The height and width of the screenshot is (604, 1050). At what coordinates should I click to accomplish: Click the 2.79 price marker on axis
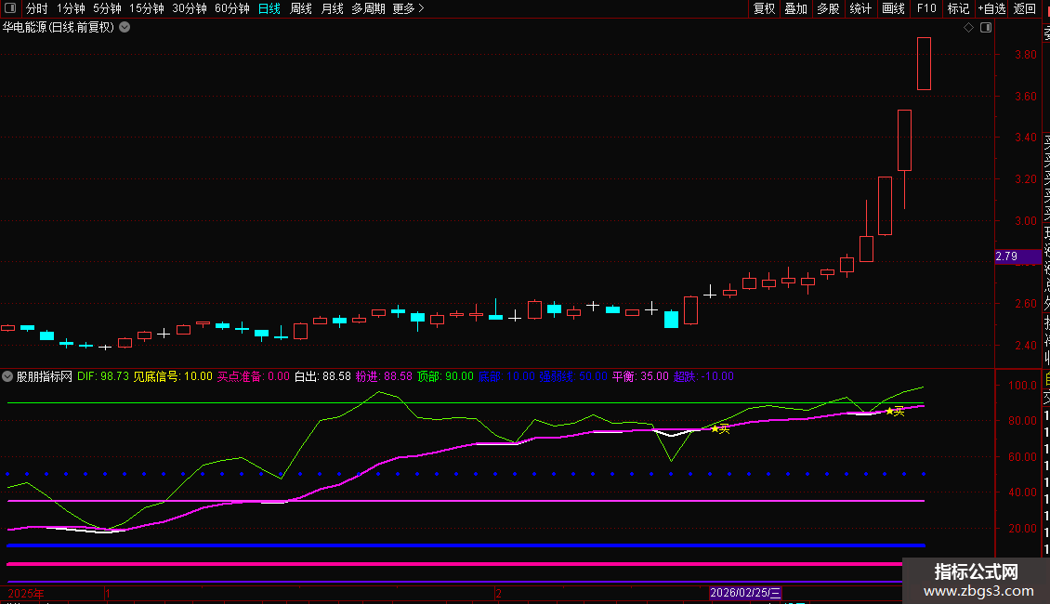(x=1017, y=256)
